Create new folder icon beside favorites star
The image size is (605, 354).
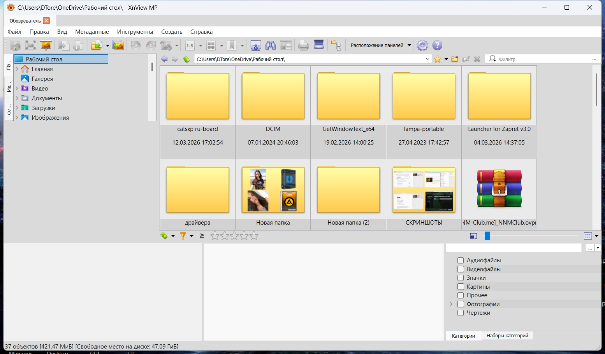click(x=455, y=59)
